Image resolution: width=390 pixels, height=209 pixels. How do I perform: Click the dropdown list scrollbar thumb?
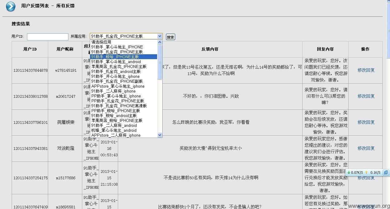point(160,62)
